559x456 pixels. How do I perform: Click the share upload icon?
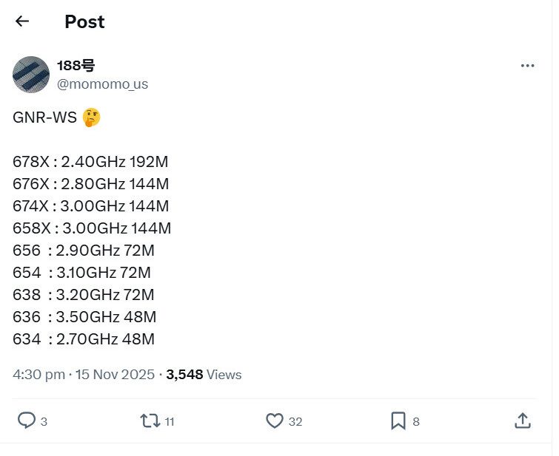click(522, 421)
